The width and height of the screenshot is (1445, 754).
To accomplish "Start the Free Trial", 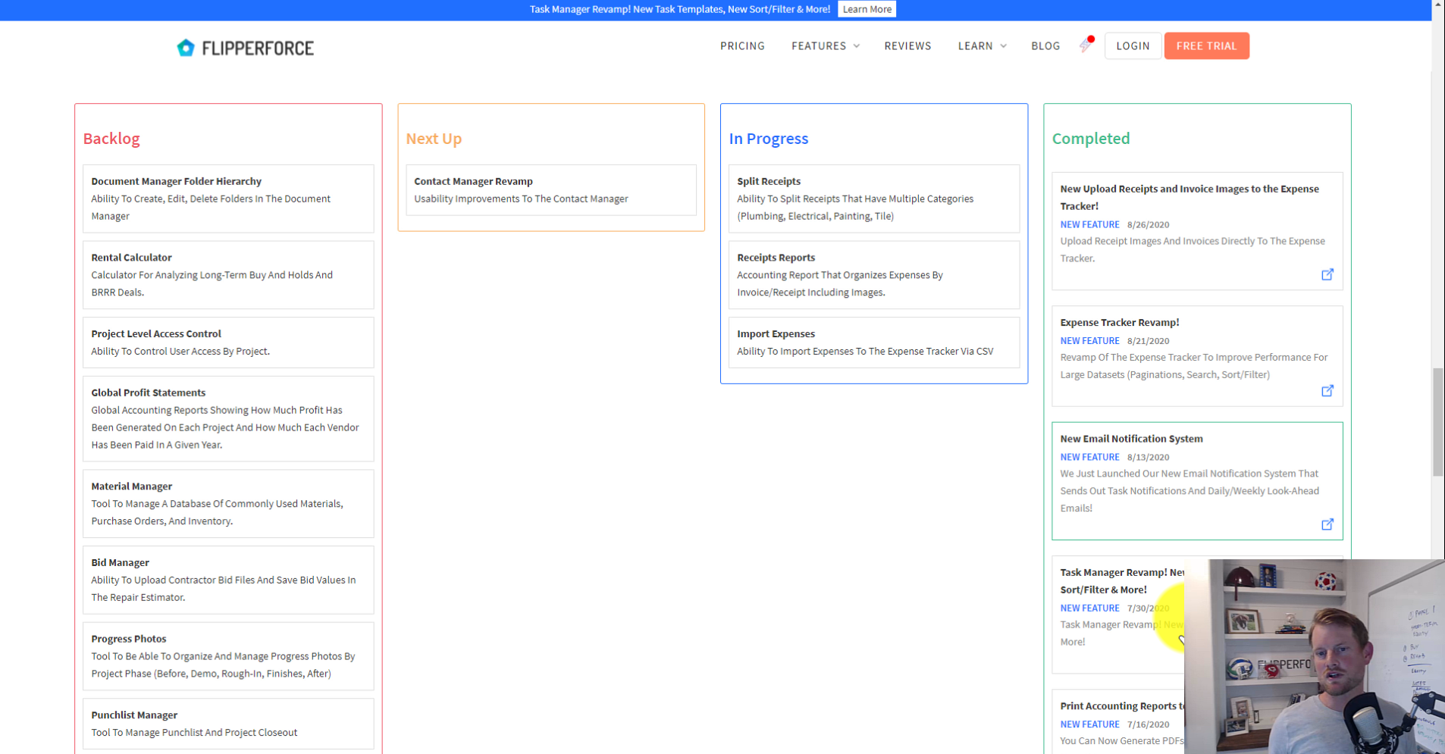I will click(x=1206, y=45).
